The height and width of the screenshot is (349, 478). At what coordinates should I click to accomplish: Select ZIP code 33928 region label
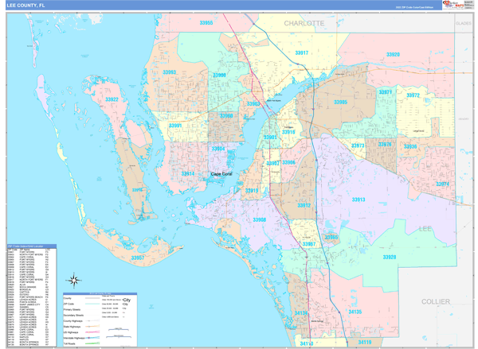(389, 257)
